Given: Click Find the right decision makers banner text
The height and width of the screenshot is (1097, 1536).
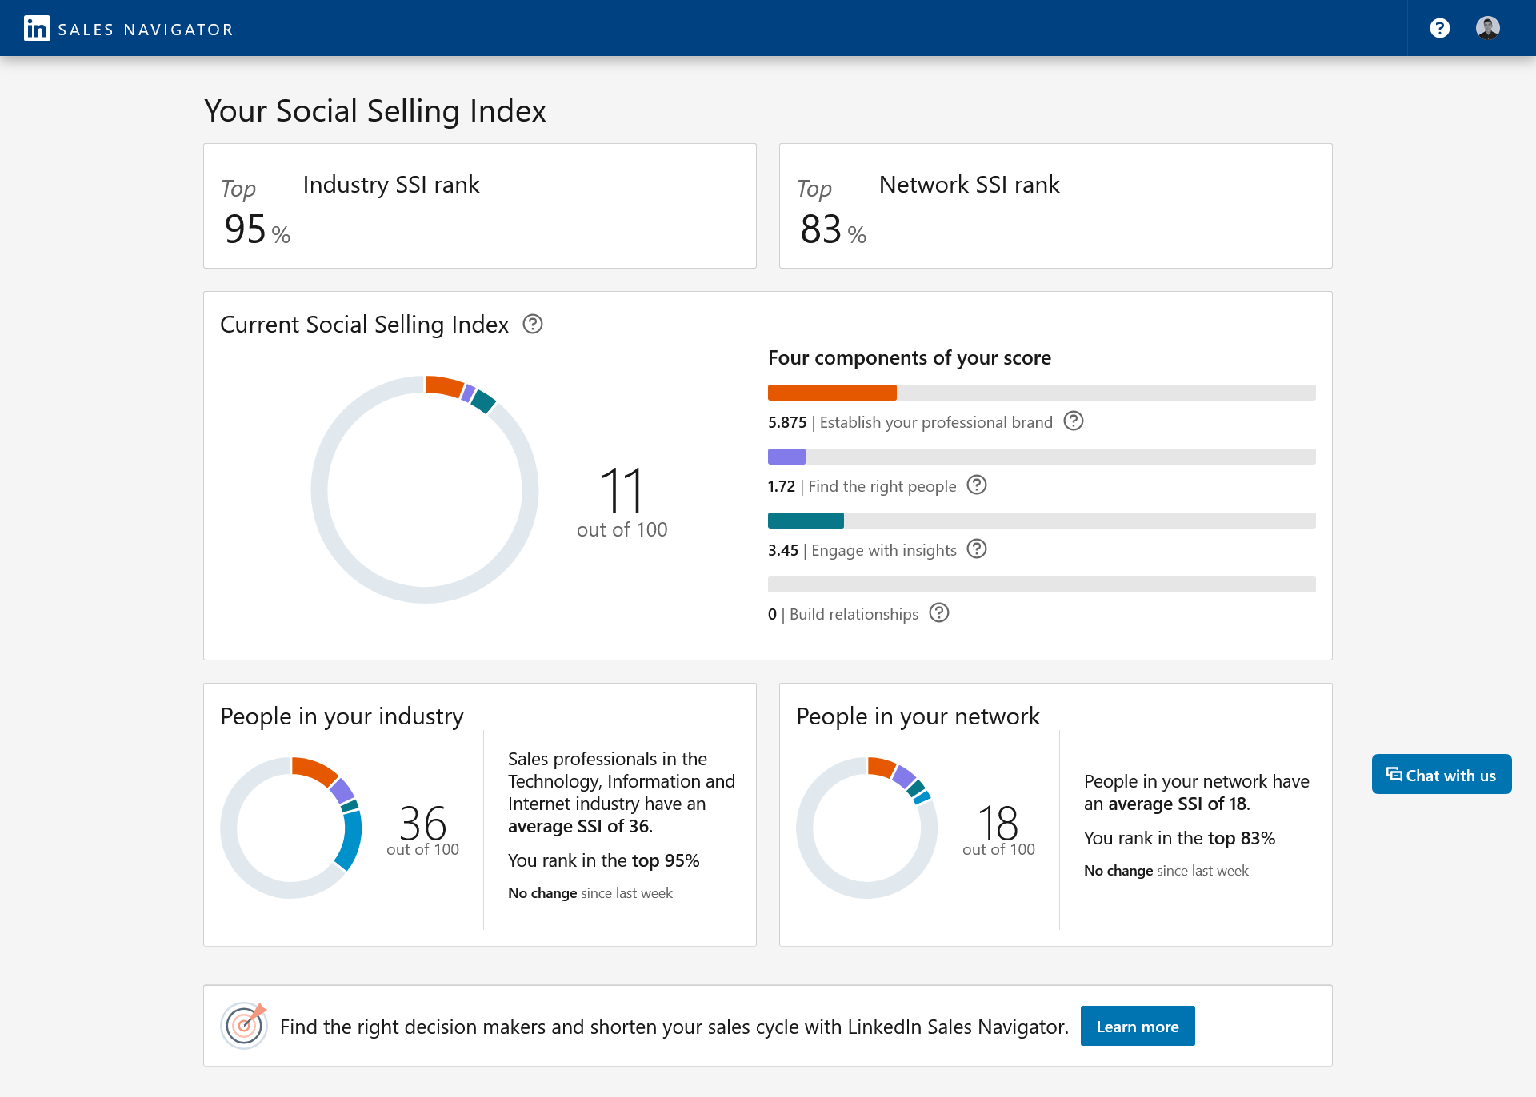Looking at the screenshot, I should pyautogui.click(x=674, y=1027).
